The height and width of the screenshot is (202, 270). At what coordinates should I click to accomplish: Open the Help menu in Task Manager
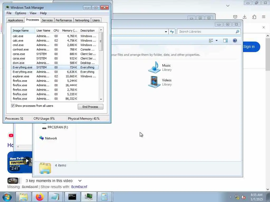tap(43, 13)
